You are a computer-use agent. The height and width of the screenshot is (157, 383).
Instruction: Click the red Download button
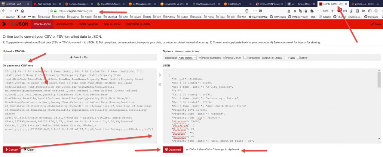(x=173, y=150)
